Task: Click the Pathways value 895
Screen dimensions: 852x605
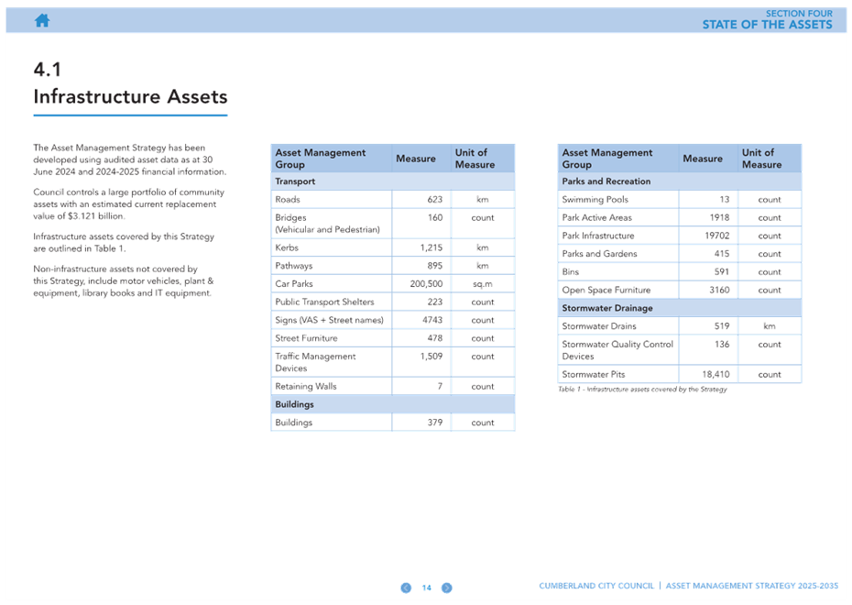Action: pos(434,266)
